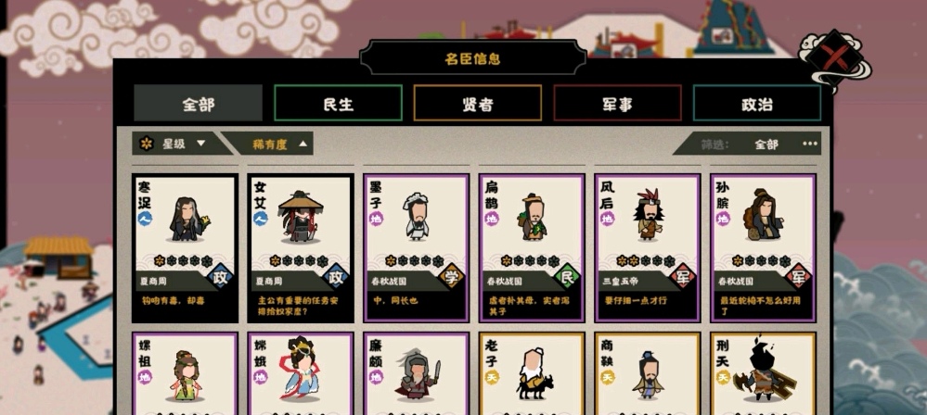Click the 军 badge on 风后 card
Viewport: 927px width, 415px height.
(683, 276)
